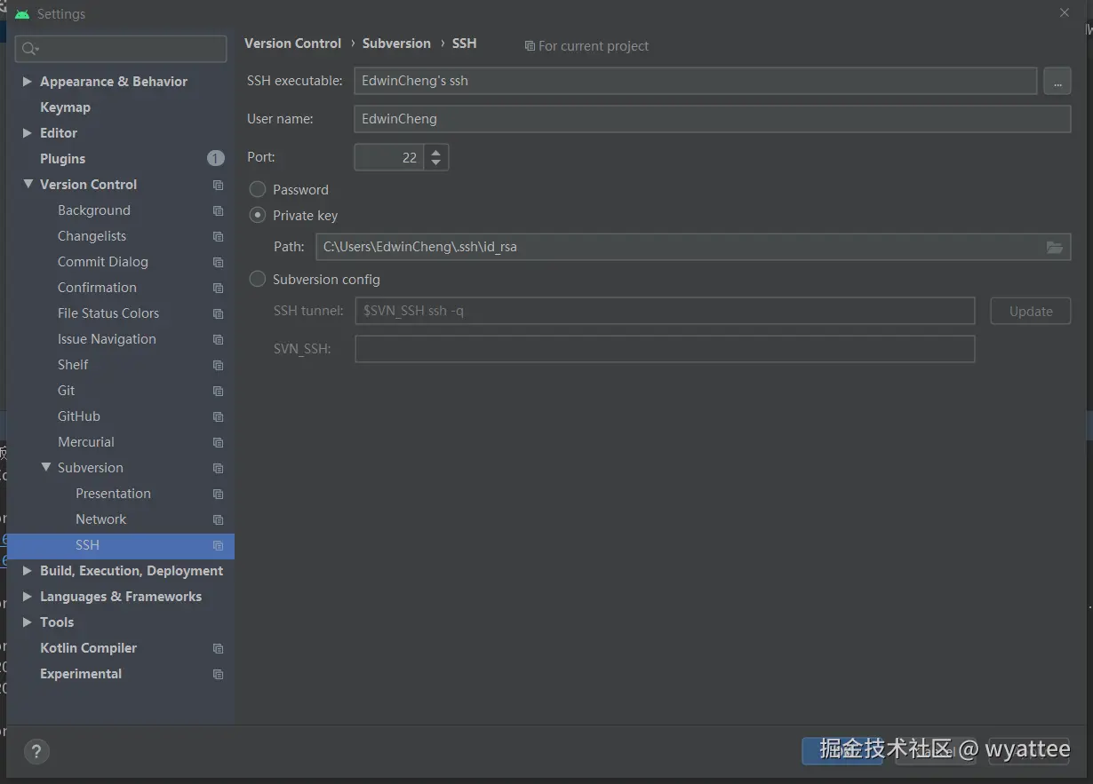This screenshot has height=784, width=1093.
Task: Click the folder browse icon in Path field
Action: pos(1055,247)
